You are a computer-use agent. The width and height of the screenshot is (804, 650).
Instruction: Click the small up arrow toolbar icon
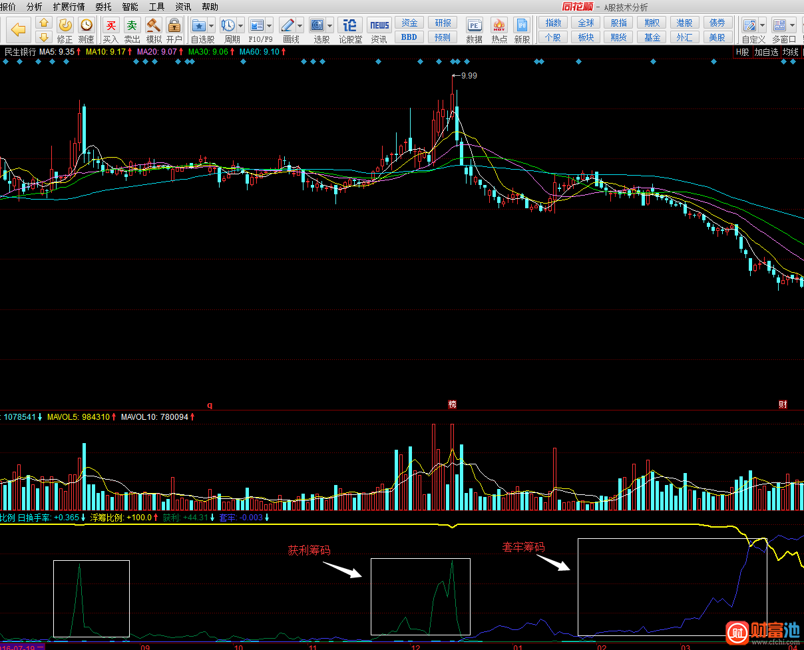[x=44, y=23]
